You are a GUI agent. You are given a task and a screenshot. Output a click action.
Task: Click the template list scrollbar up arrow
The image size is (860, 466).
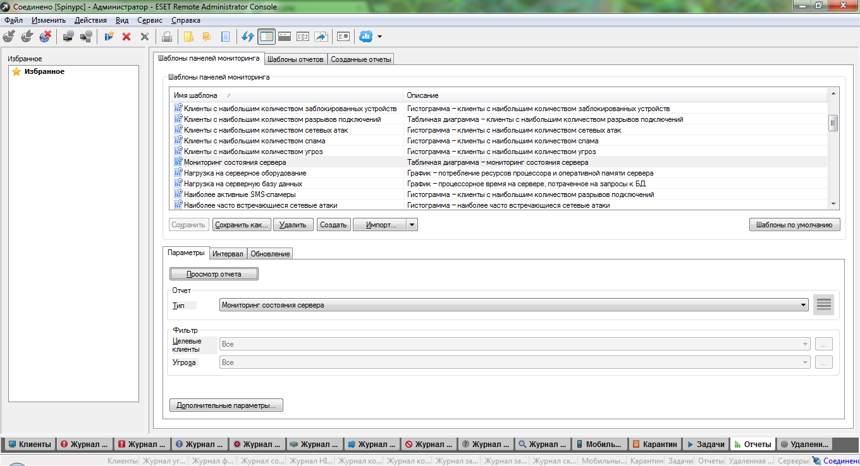pyautogui.click(x=833, y=94)
